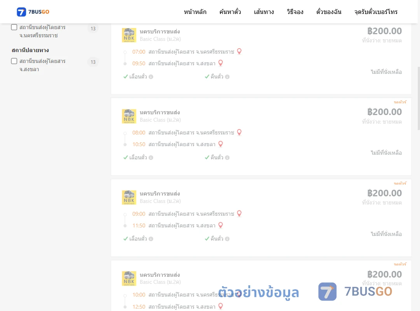Click the 10:00 departure time
The height and width of the screenshot is (311, 420).
(139, 295)
